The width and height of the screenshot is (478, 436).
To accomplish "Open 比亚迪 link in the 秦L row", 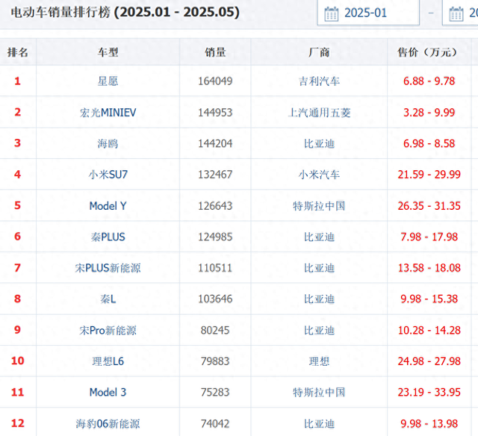I will pyautogui.click(x=319, y=299).
